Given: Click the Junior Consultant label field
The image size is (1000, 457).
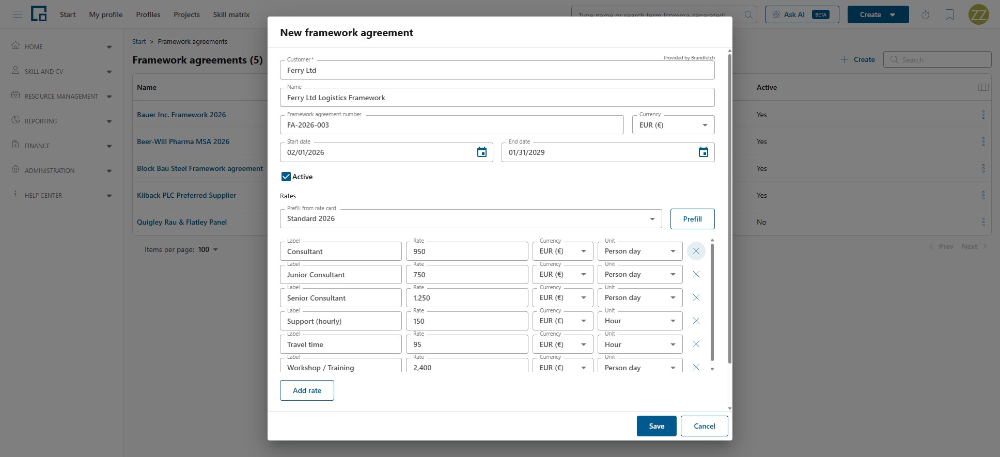Looking at the screenshot, I should [x=340, y=275].
